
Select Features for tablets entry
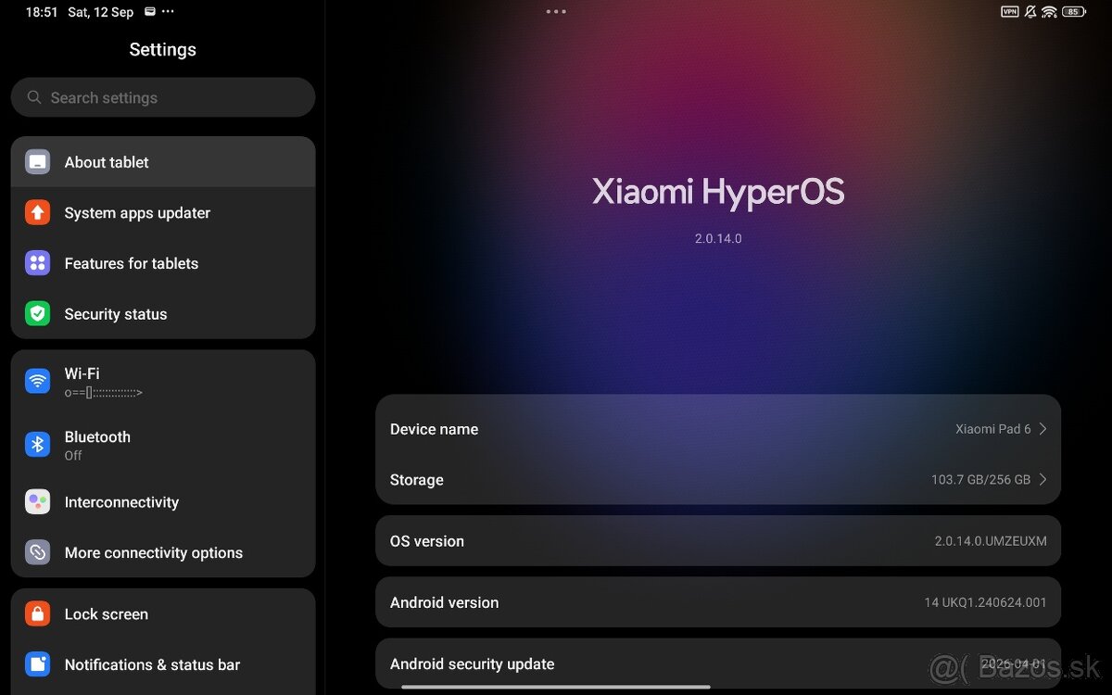click(x=163, y=263)
